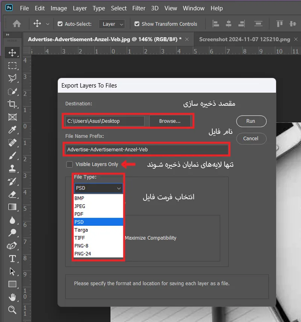Select the Gradient tool
The image size is (301, 322).
[12, 207]
